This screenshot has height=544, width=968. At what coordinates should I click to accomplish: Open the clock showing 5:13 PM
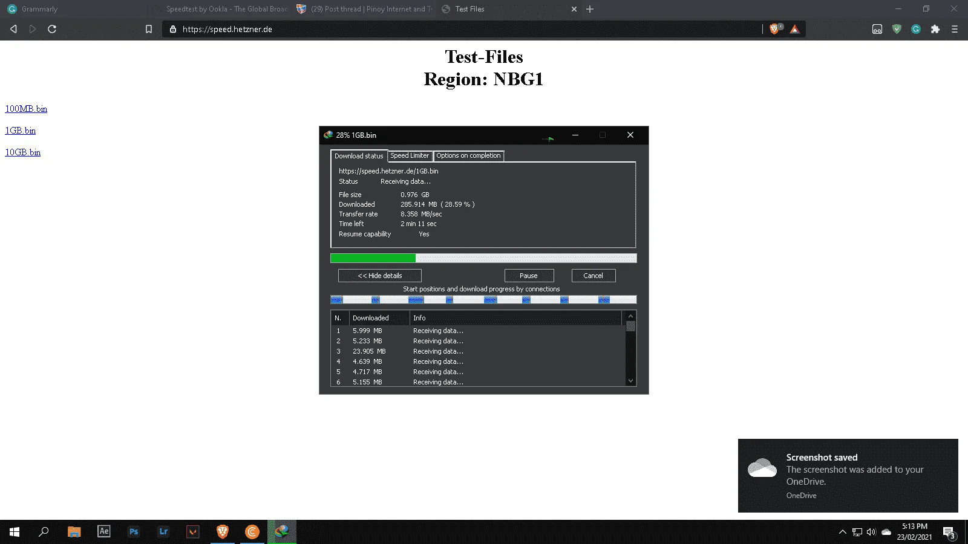914,532
